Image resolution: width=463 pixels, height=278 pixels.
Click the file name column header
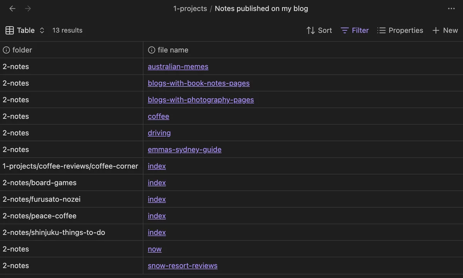tap(173, 50)
